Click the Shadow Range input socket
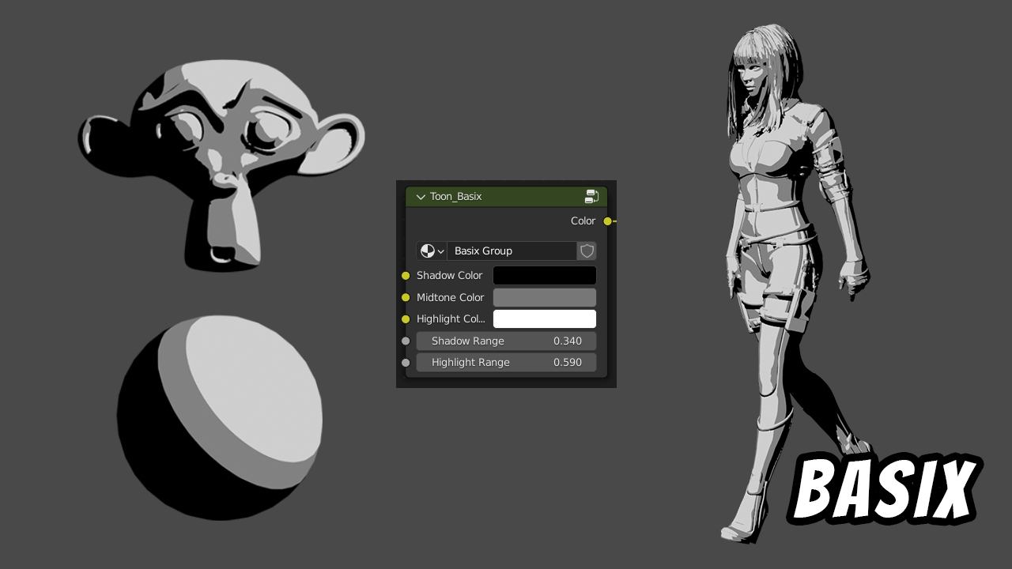The height and width of the screenshot is (569, 1012). tap(406, 341)
